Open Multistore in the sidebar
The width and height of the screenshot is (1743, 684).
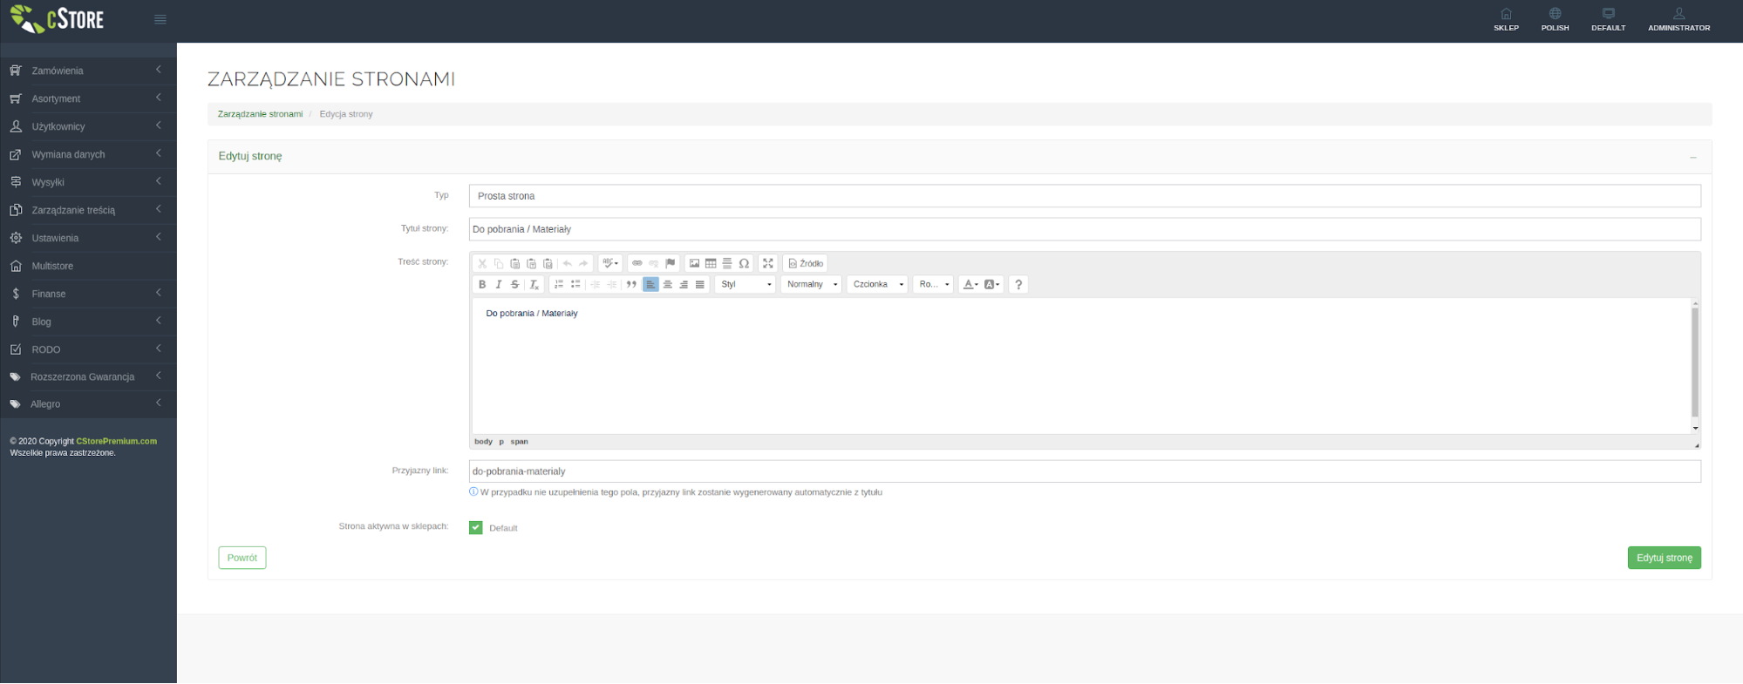pos(88,266)
